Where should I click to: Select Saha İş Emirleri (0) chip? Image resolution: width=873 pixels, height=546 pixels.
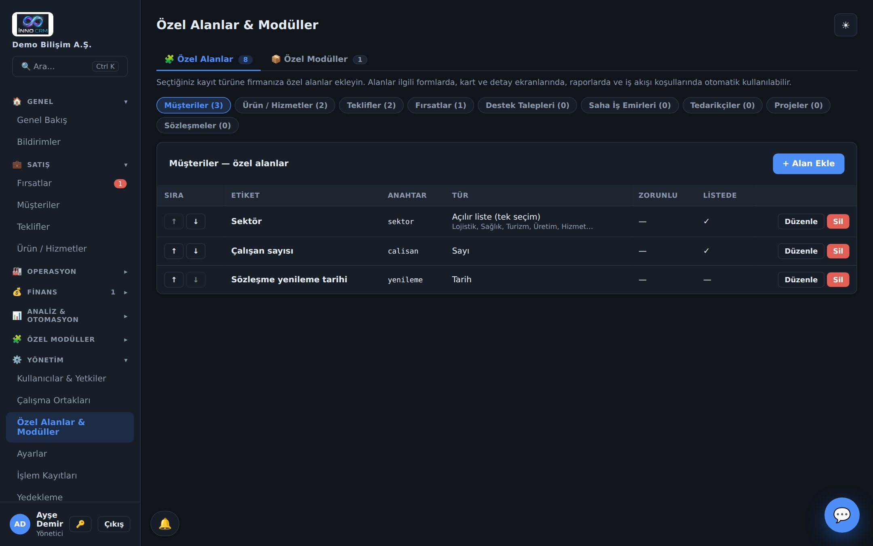pyautogui.click(x=630, y=105)
